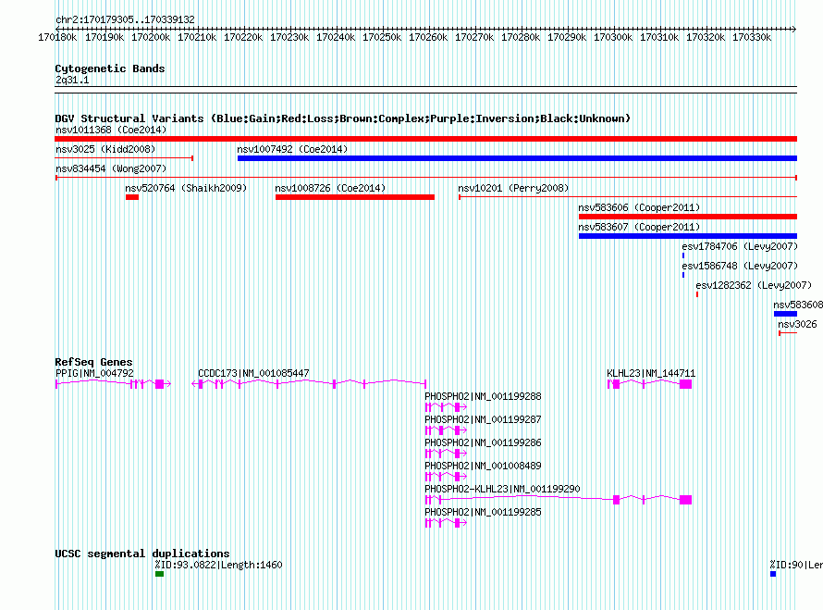Image resolution: width=823 pixels, height=610 pixels.
Task: Click the green segmental duplication block
Action: [x=160, y=574]
